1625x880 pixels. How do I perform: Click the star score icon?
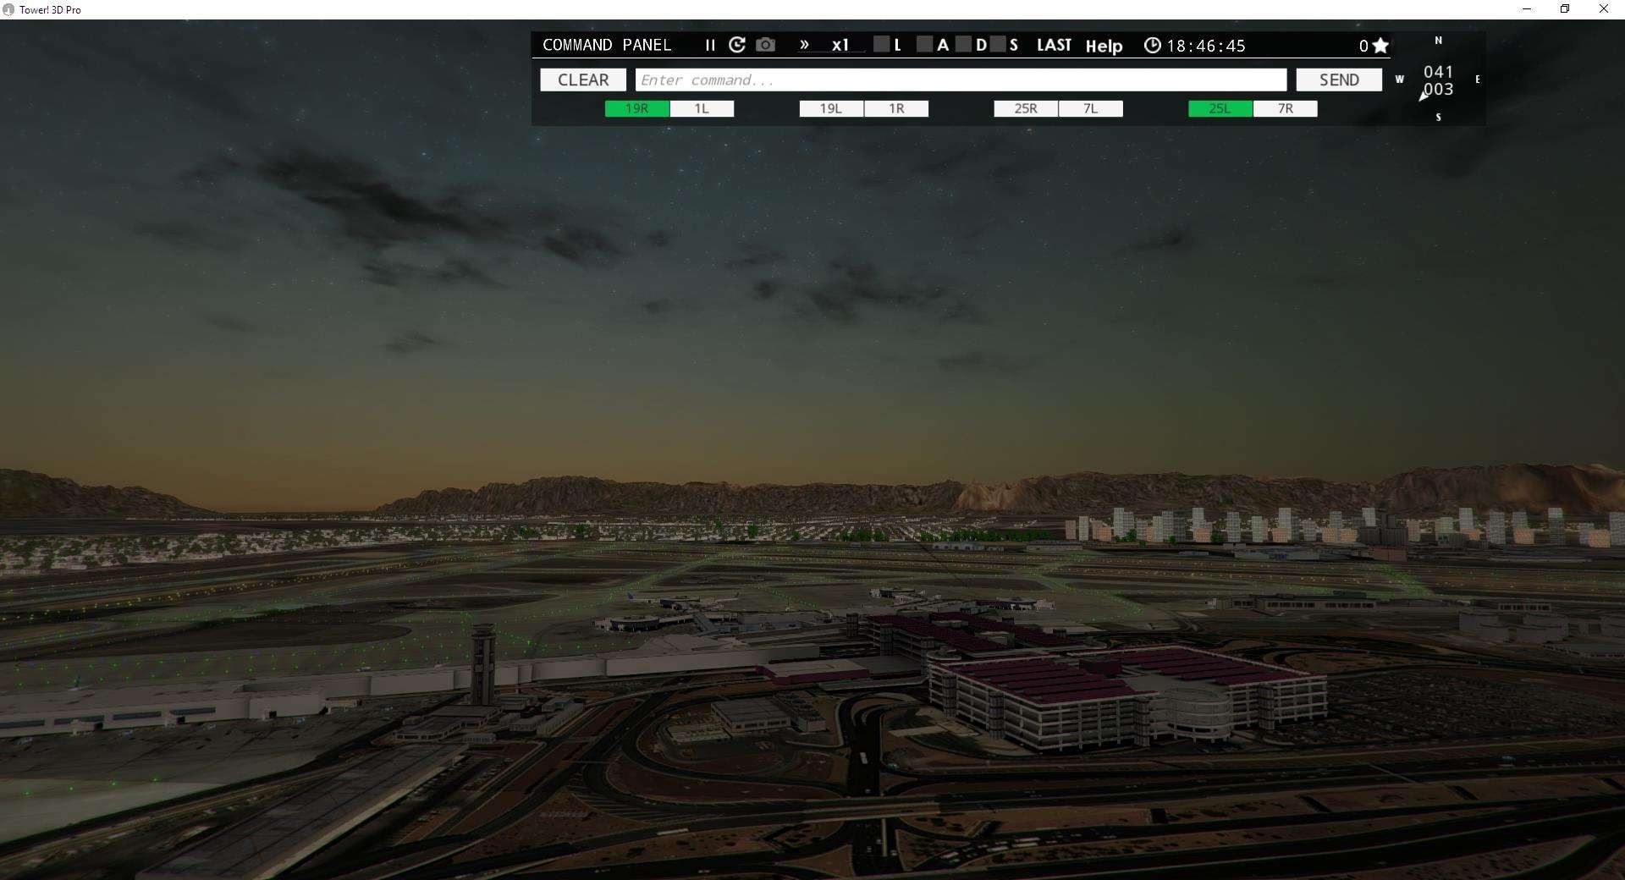click(1379, 45)
